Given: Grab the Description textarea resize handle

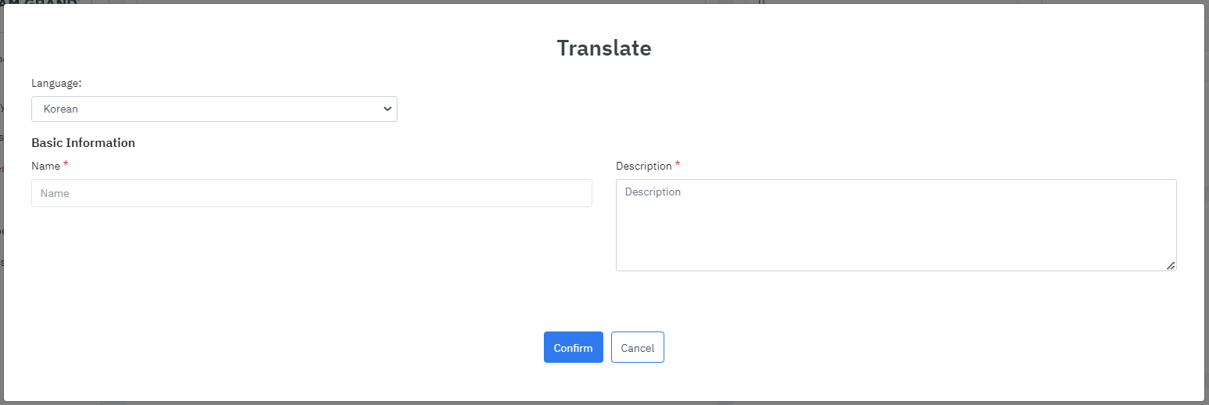Looking at the screenshot, I should [x=1171, y=266].
